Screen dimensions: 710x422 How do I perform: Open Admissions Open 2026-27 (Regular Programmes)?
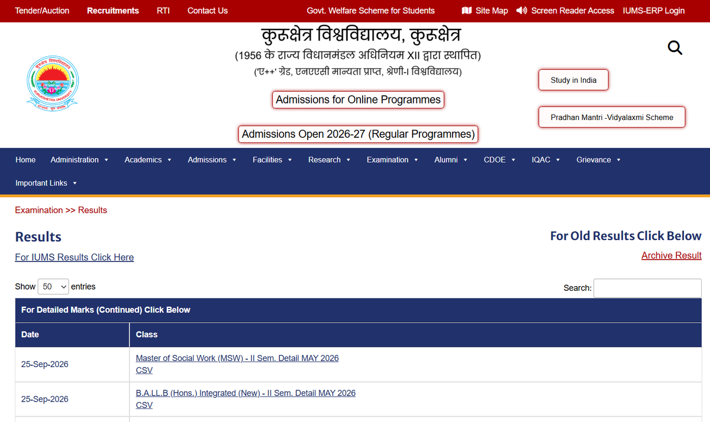[x=358, y=134]
